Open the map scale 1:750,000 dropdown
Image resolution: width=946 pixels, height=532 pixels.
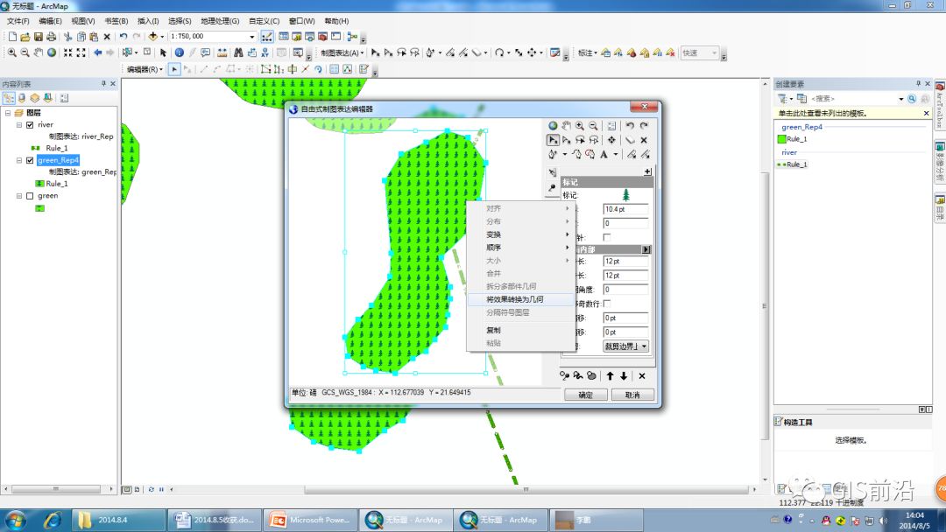252,37
